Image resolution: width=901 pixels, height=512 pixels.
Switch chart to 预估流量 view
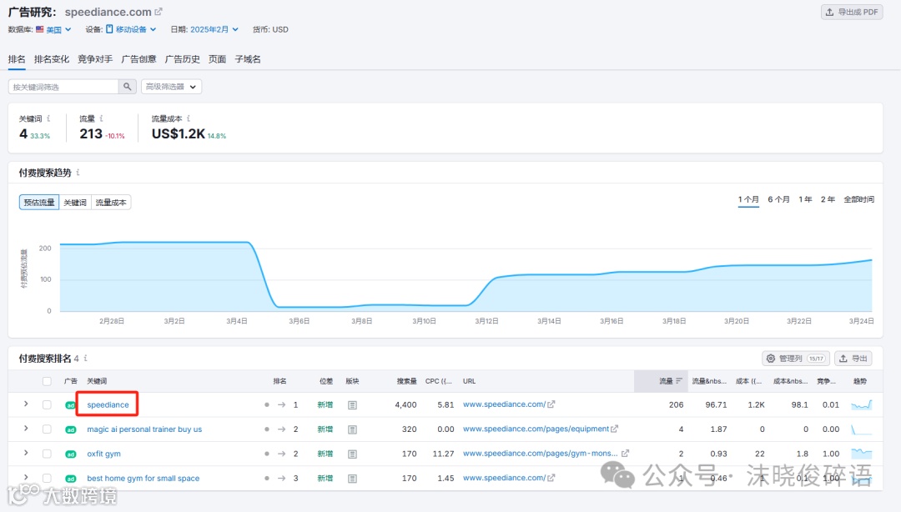(39, 203)
